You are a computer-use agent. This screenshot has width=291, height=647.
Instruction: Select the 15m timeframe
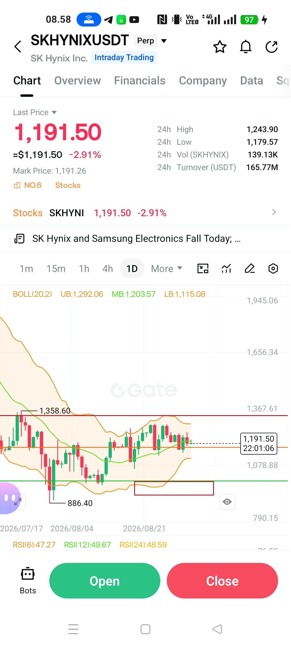(56, 269)
